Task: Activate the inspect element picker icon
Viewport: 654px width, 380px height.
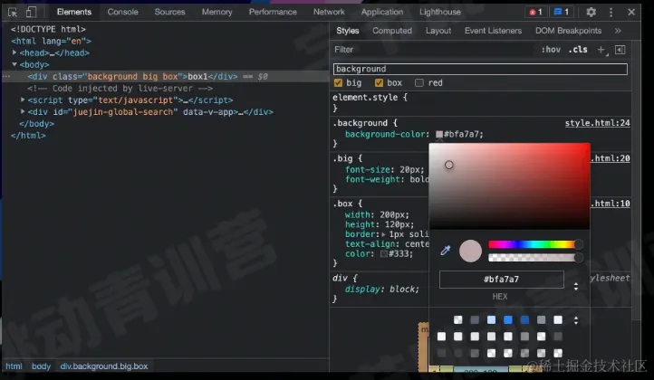Action: coord(13,12)
